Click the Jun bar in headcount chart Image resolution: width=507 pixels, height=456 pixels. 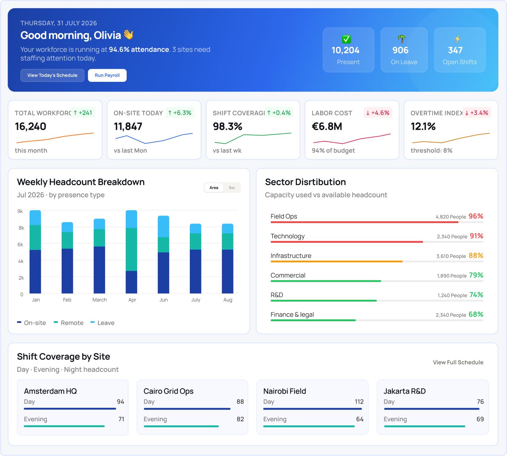tap(163, 254)
